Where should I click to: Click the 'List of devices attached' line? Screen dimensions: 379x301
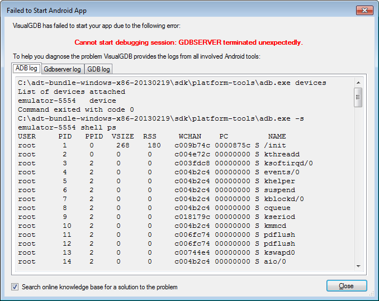(x=72, y=92)
